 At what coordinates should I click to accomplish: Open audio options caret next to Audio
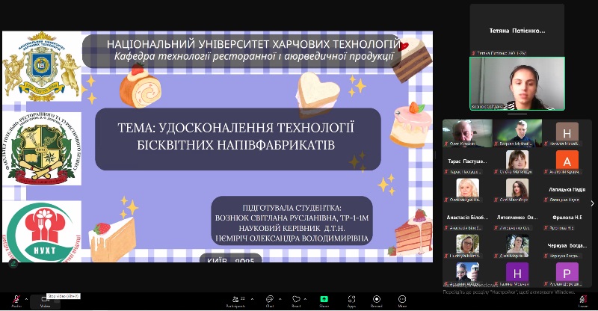click(26, 299)
